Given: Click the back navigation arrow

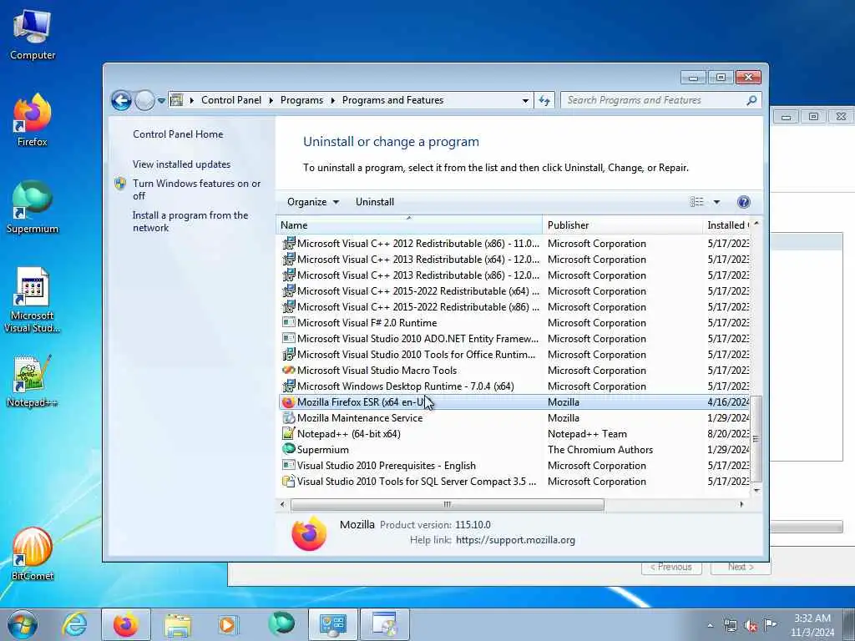Looking at the screenshot, I should click(121, 100).
